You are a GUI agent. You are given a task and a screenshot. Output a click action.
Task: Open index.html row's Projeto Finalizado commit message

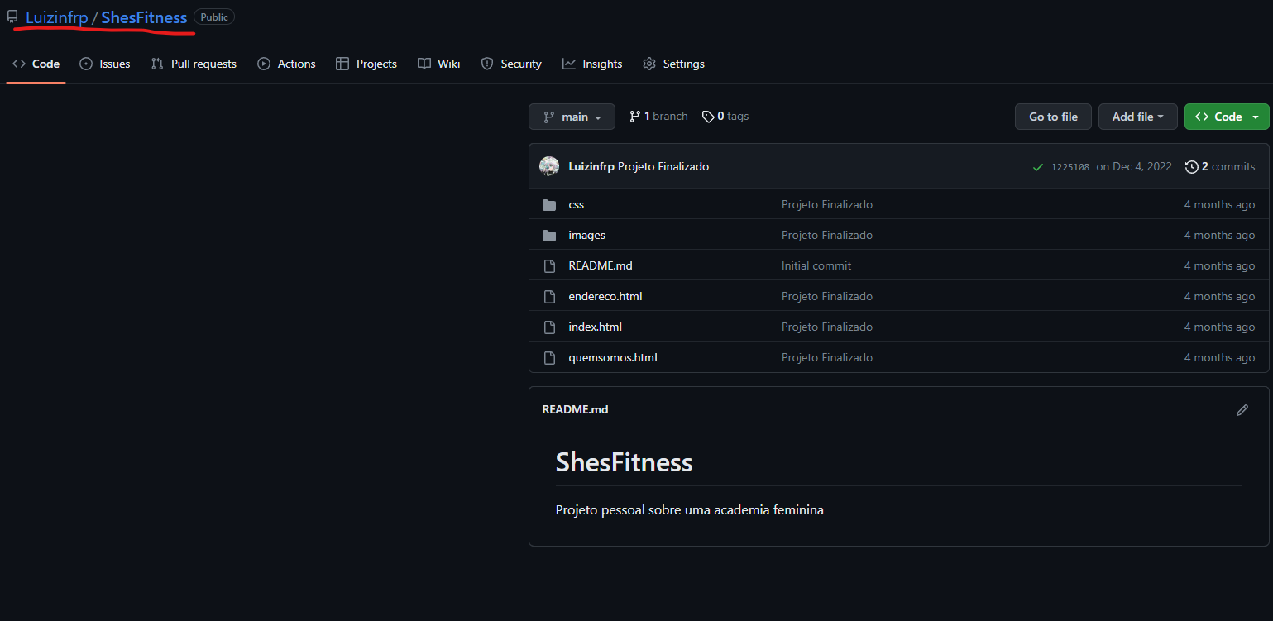pos(827,327)
